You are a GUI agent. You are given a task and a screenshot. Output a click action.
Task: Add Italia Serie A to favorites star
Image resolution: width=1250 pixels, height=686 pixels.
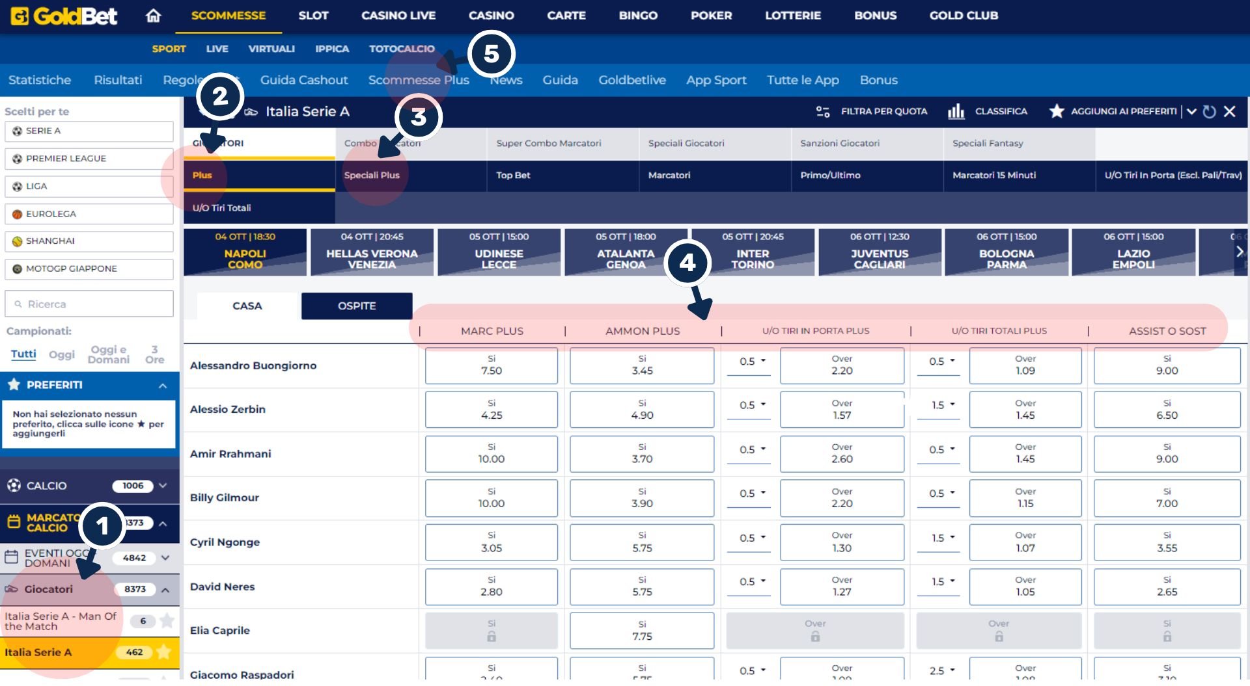[x=1055, y=111]
